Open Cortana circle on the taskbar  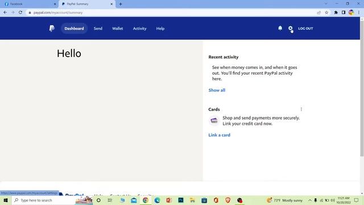[98, 200]
